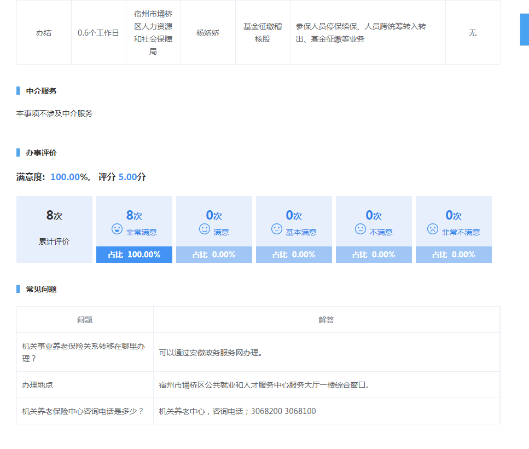Viewport: 529px width, 449px height.
Task: Click the 不满意 flat face icon
Action: click(360, 229)
